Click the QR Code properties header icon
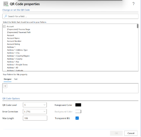141x137 pixels. 6,4
